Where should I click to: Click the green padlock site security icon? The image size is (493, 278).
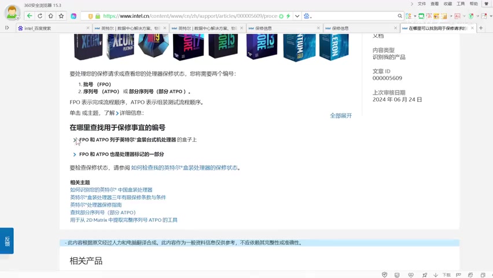click(98, 16)
